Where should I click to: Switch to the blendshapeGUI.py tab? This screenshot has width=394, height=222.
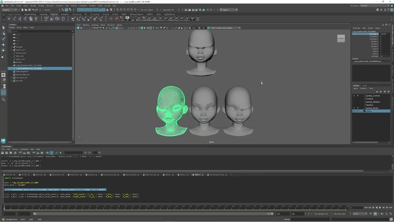216,175
